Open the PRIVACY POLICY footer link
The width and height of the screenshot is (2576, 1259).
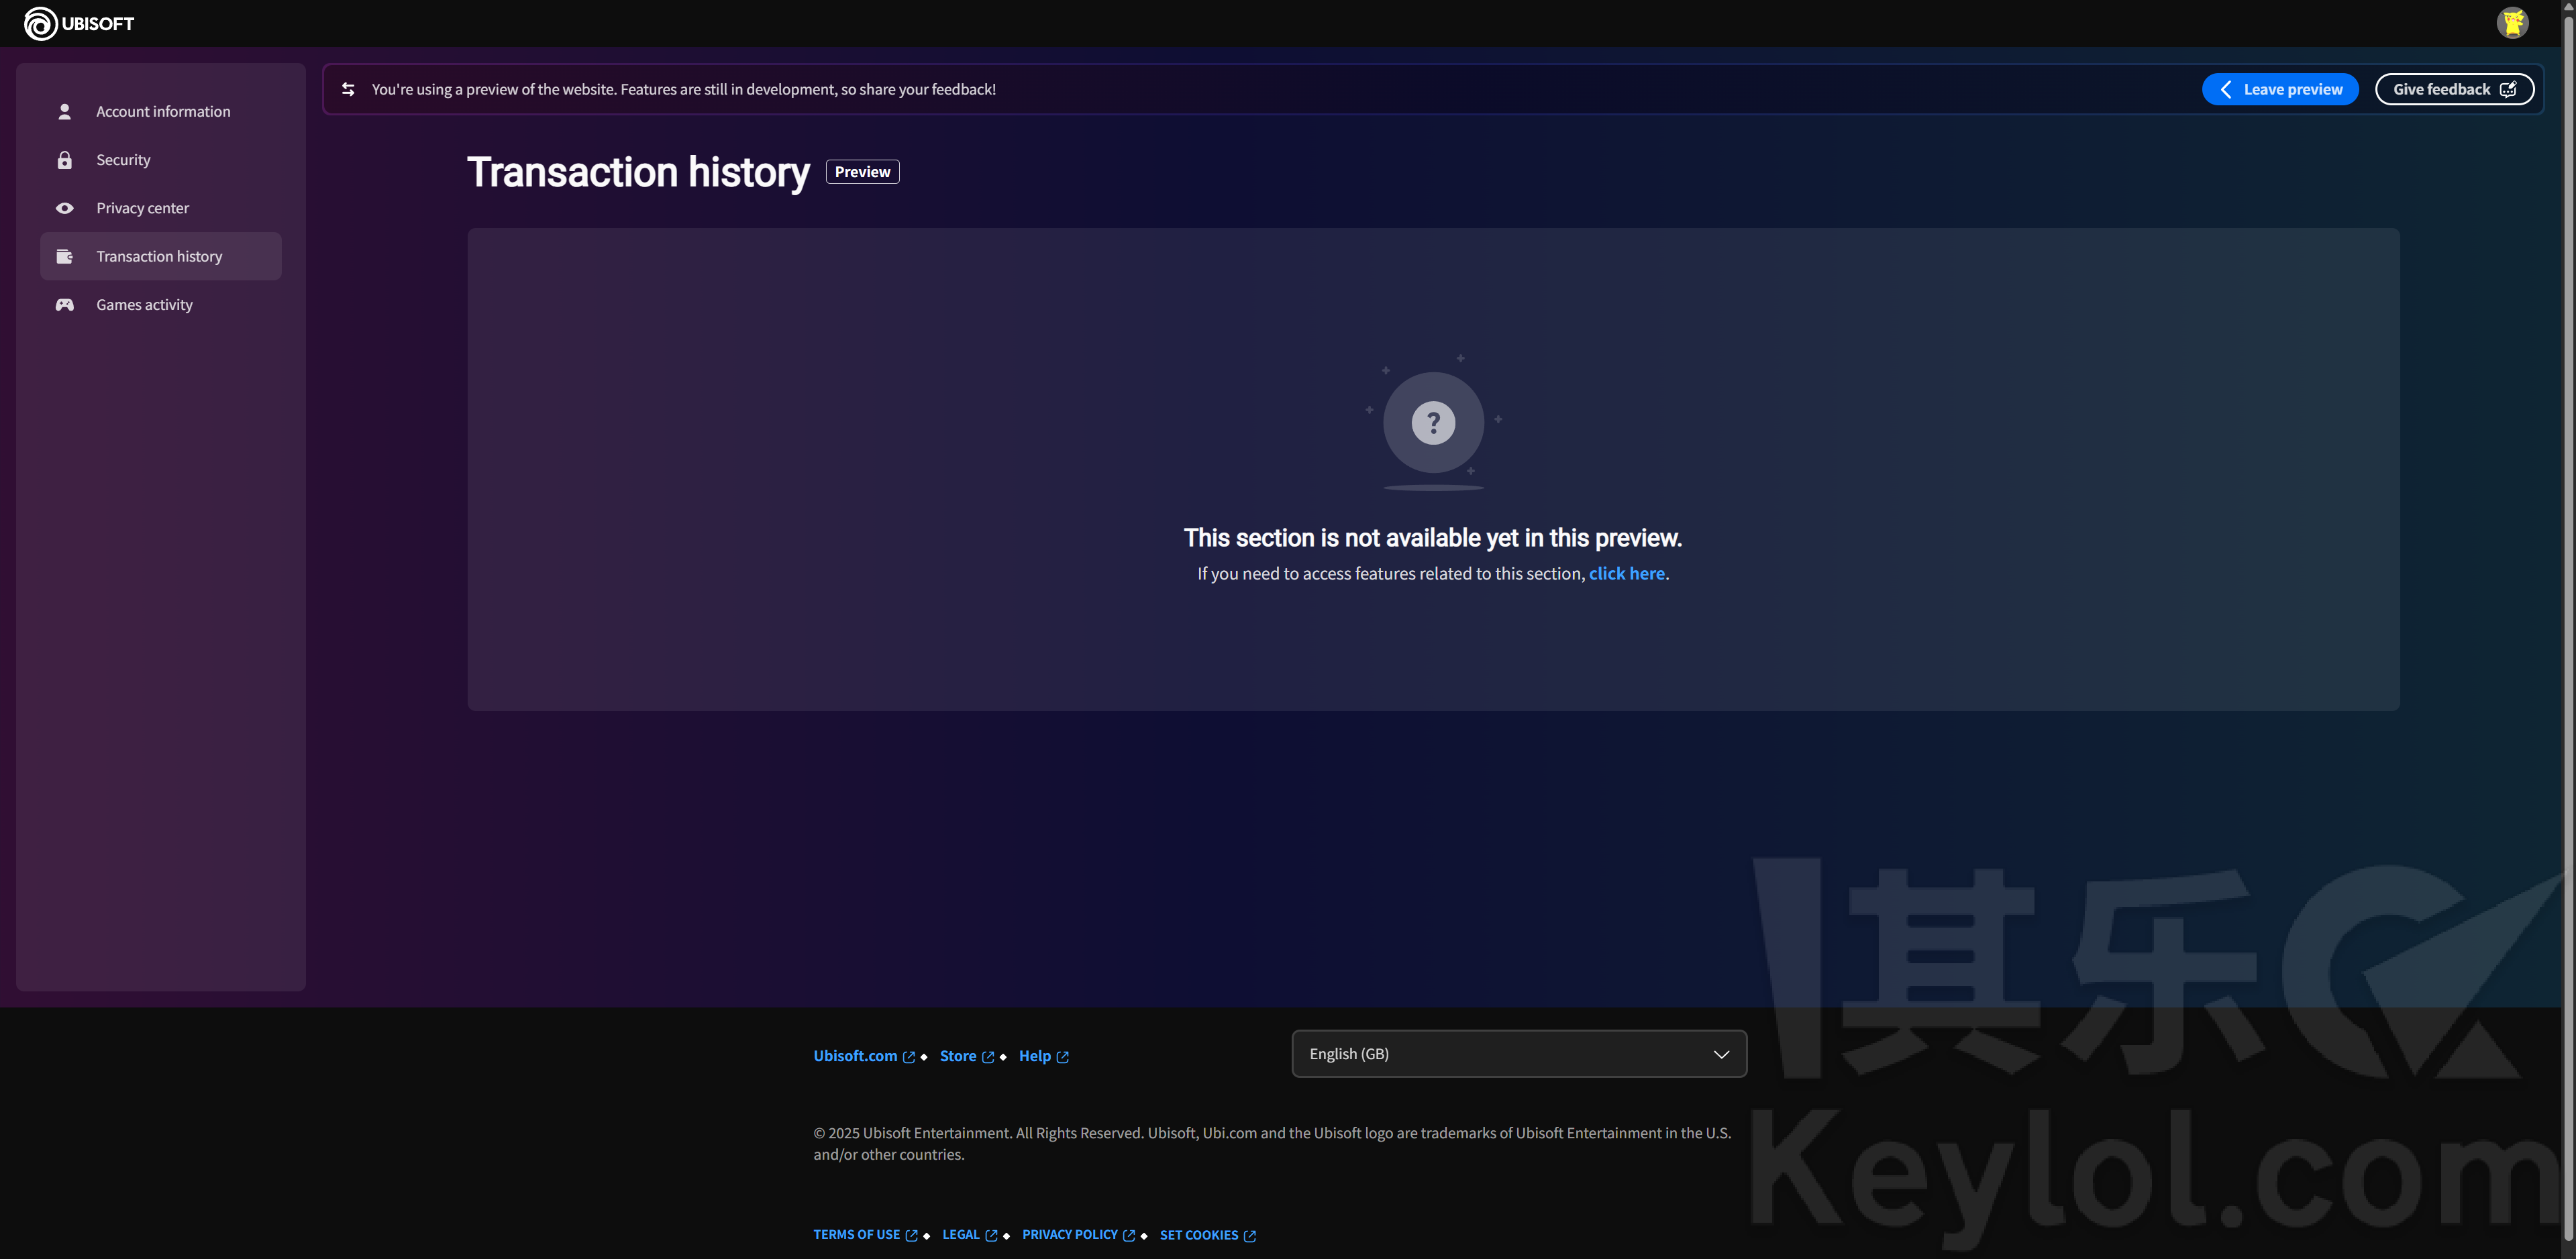[x=1069, y=1235]
